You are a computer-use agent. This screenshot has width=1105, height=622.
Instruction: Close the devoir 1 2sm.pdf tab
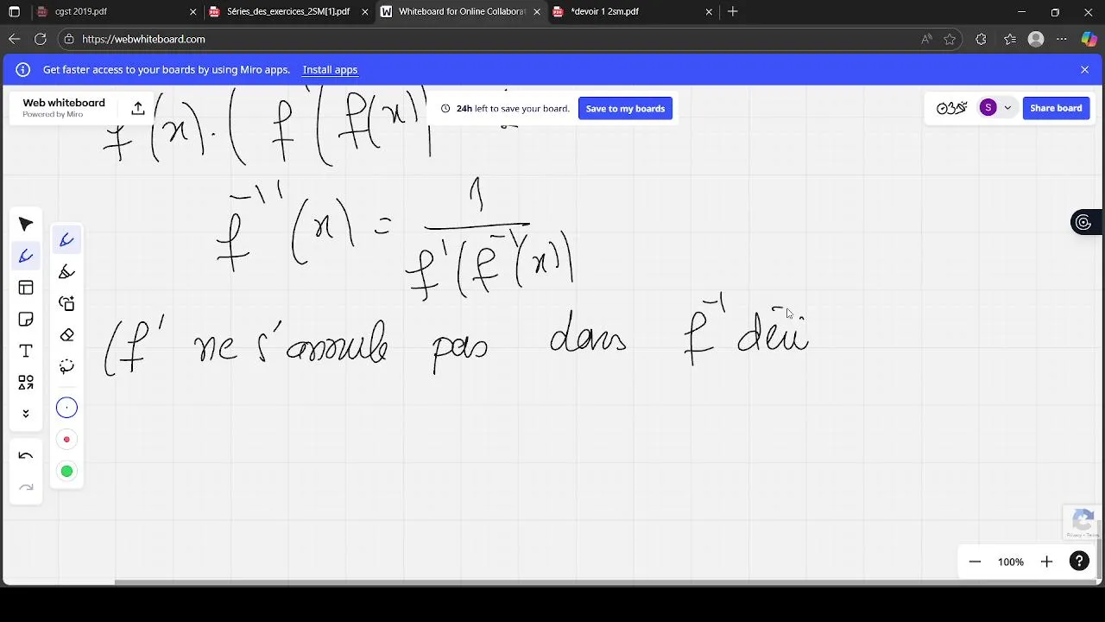click(x=709, y=12)
